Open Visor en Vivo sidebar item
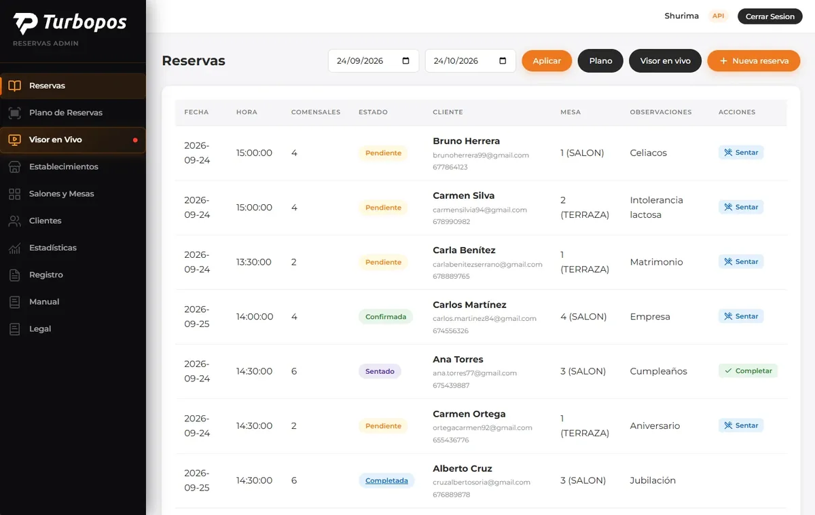The width and height of the screenshot is (815, 515). 73,140
